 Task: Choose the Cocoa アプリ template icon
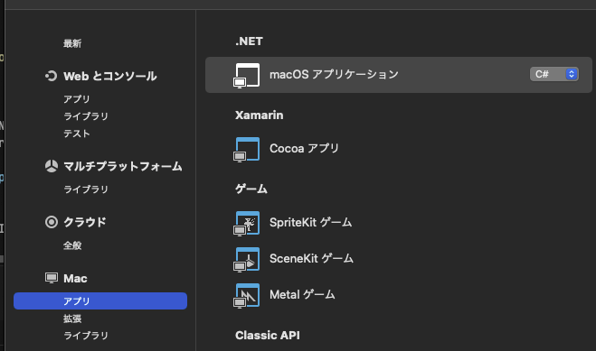(247, 150)
